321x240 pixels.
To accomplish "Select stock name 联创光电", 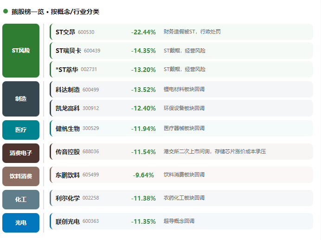I will (x=68, y=221).
